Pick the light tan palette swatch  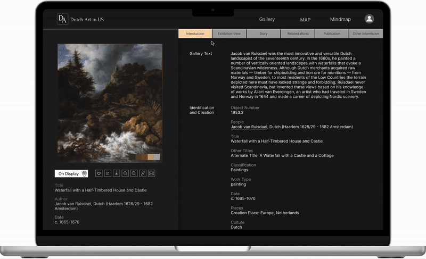pos(151,157)
